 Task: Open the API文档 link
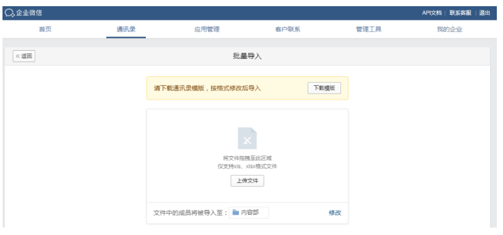tap(431, 13)
